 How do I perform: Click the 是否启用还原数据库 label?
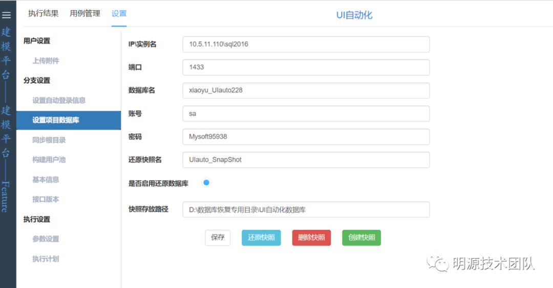pos(158,183)
